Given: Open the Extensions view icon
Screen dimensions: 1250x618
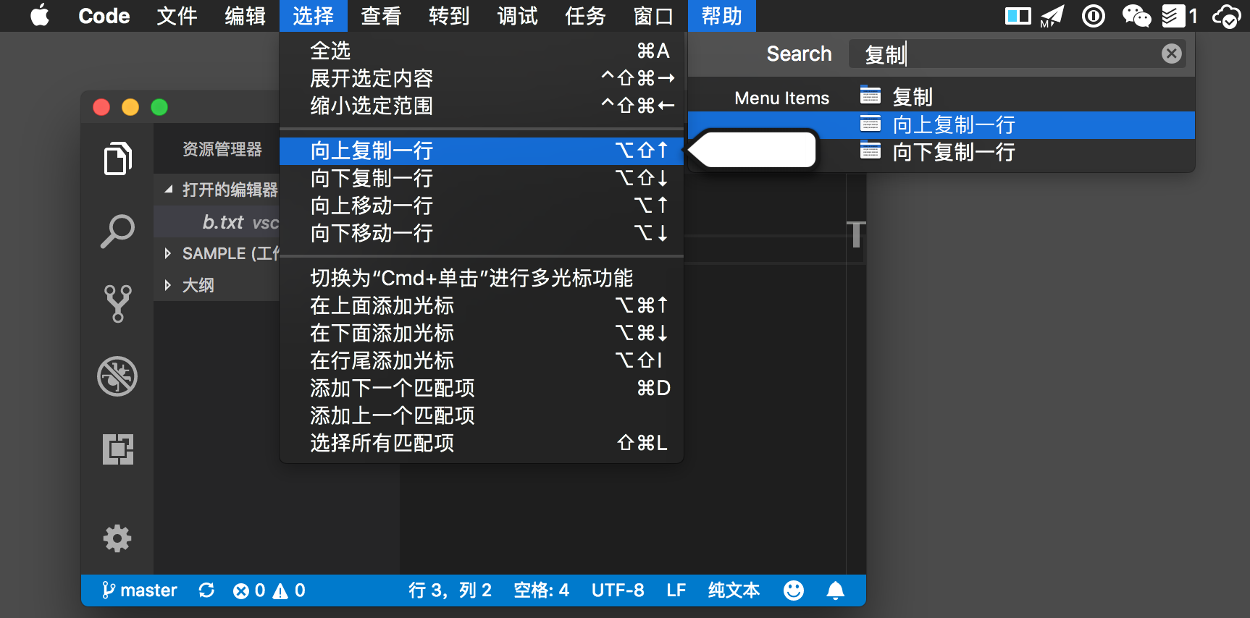Looking at the screenshot, I should pyautogui.click(x=117, y=449).
